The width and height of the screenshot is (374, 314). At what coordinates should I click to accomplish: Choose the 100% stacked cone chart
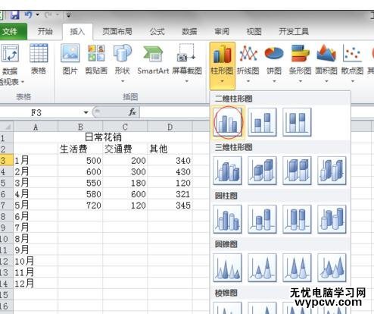(x=297, y=268)
